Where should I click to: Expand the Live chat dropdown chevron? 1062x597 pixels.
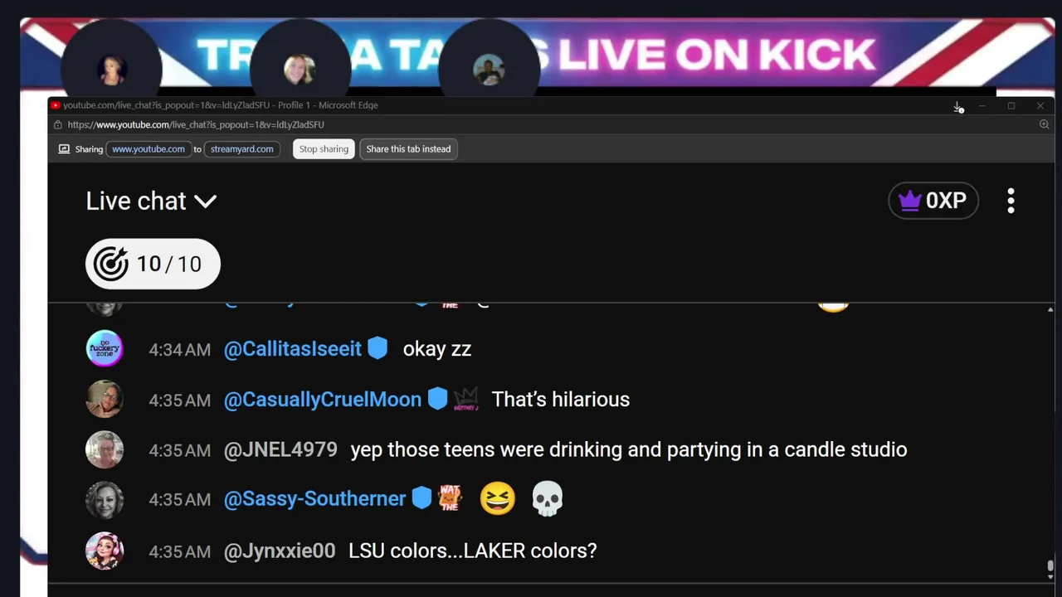205,201
